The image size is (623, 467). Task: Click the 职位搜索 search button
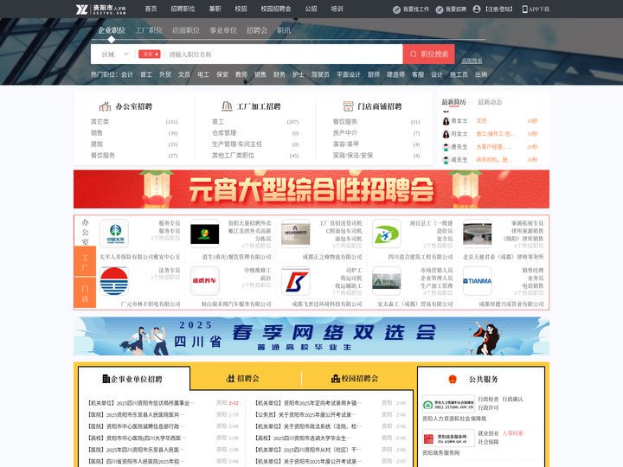point(428,54)
